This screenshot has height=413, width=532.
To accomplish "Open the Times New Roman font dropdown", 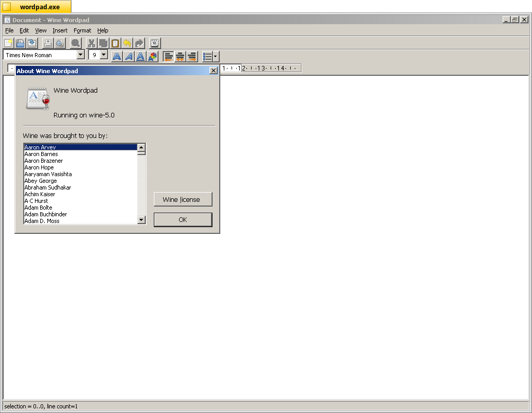I will click(80, 55).
